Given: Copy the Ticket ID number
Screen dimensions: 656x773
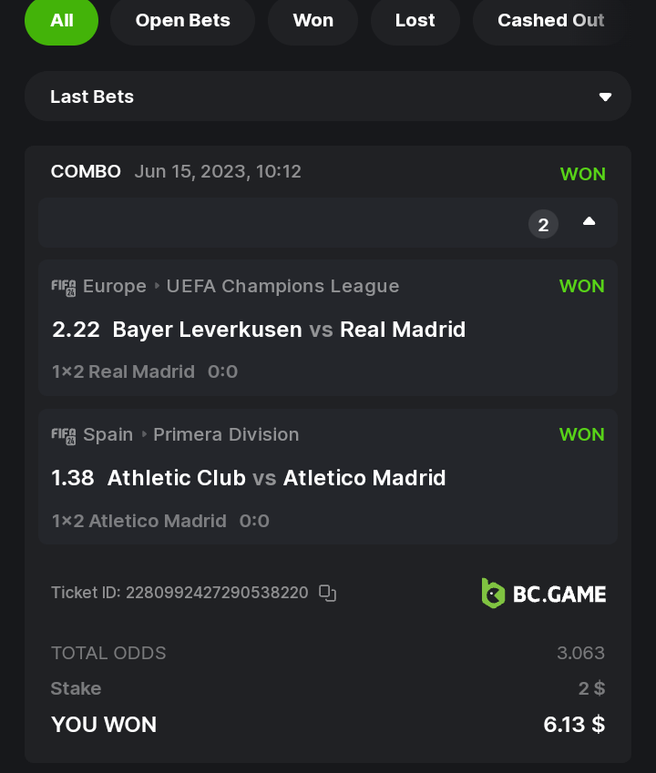Looking at the screenshot, I should (328, 594).
